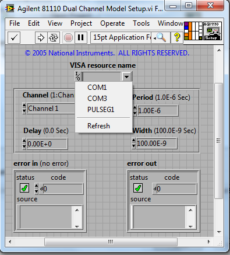Click Refresh in the VISA resource dropdown
The height and width of the screenshot is (255, 230).
tap(104, 126)
